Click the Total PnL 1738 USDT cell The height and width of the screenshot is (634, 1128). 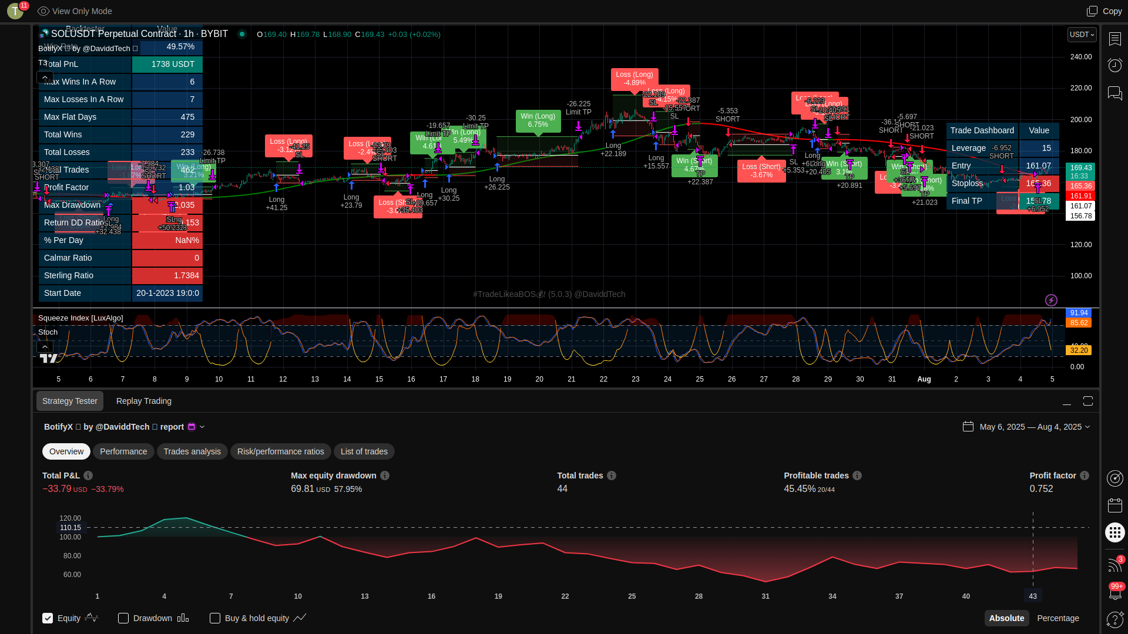coord(167,64)
